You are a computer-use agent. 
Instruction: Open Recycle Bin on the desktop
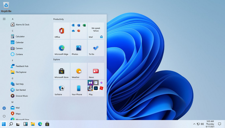(6, 7)
